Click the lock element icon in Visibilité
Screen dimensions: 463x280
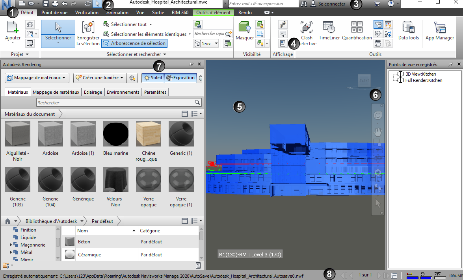[x=260, y=24]
